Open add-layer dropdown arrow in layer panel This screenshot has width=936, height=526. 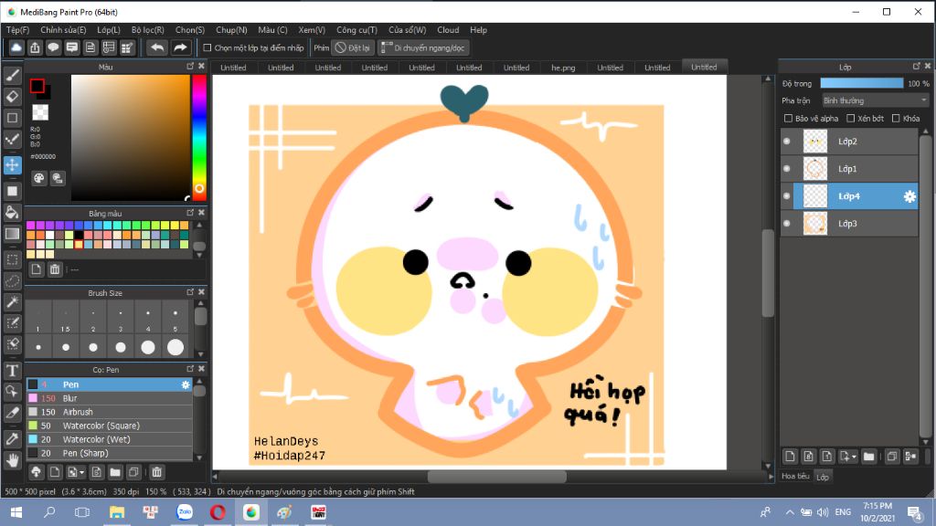click(x=855, y=457)
